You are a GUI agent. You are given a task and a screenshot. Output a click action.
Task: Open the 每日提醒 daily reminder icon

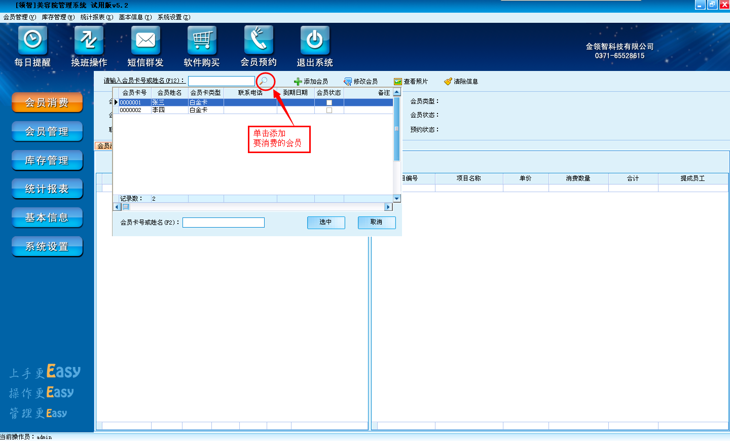(32, 41)
